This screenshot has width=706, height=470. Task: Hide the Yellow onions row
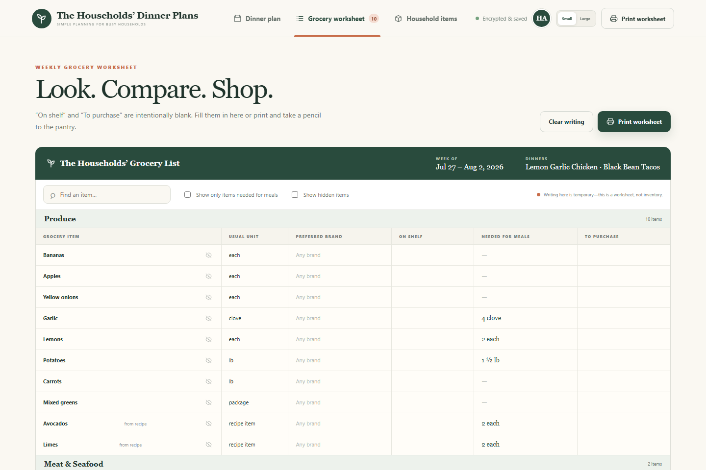208,297
